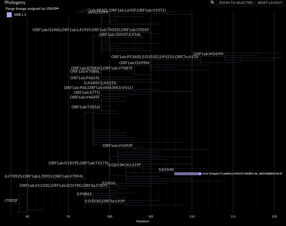The image size is (286, 226).
Task: Select the ORF1ab:I2699M branch
Action: [134, 63]
